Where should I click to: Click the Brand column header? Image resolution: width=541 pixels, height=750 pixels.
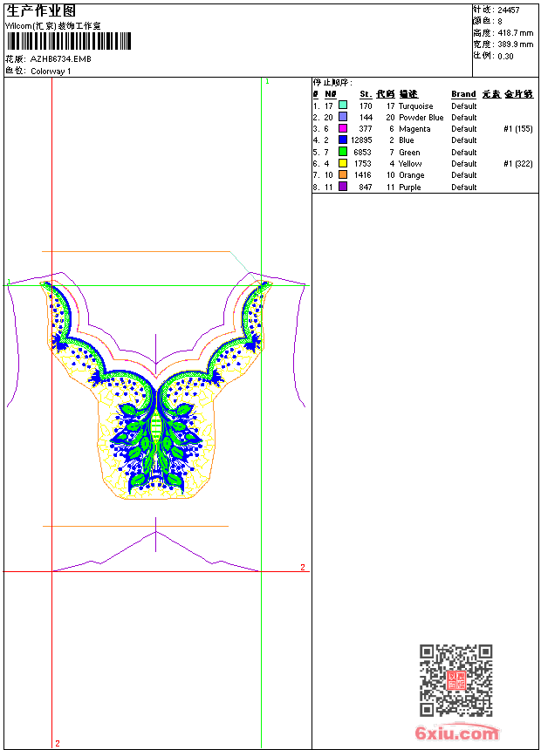coord(463,94)
